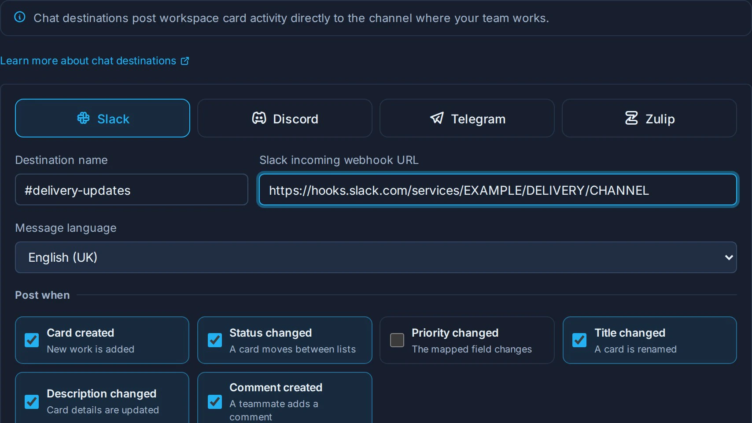
Task: Click 'Card details are updated' text
Action: click(x=103, y=410)
